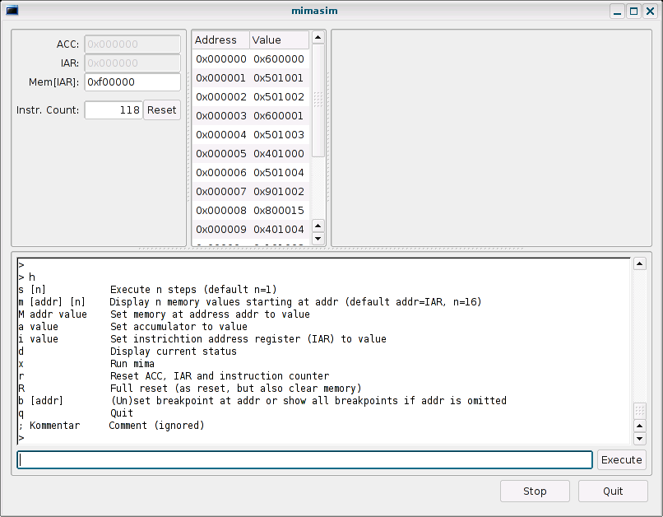This screenshot has height=517, width=663.
Task: Close the mimasim window
Action: pos(649,11)
